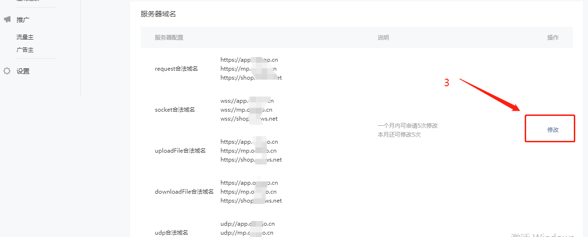The width and height of the screenshot is (588, 237).
Task: Click the https://mp downloadFile domain
Action: click(x=248, y=192)
